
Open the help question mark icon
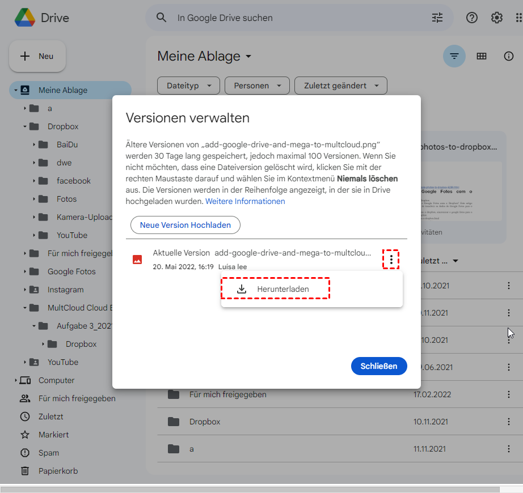(x=471, y=18)
